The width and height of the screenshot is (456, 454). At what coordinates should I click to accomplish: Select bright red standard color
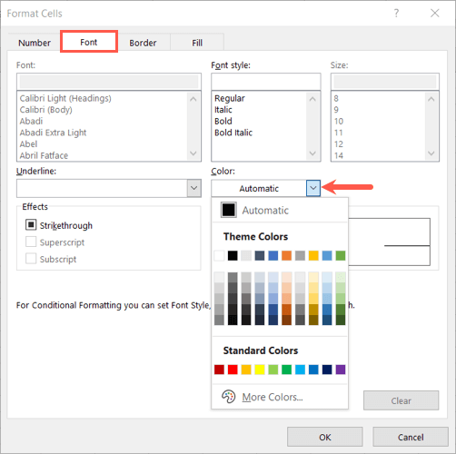[233, 370]
